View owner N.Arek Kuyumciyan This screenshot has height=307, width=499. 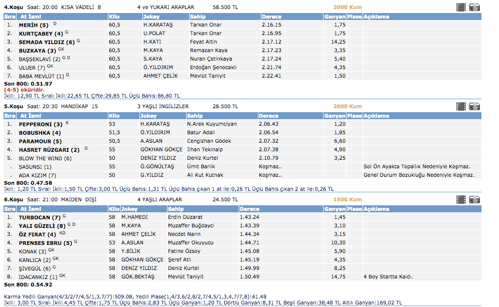click(212, 124)
